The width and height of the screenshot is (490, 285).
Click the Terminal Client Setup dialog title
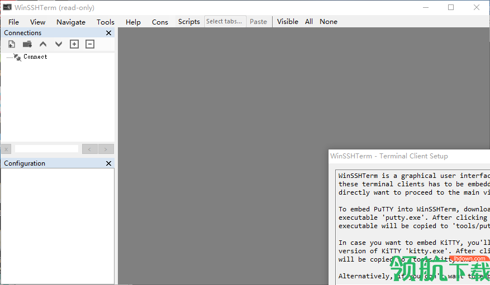click(389, 156)
